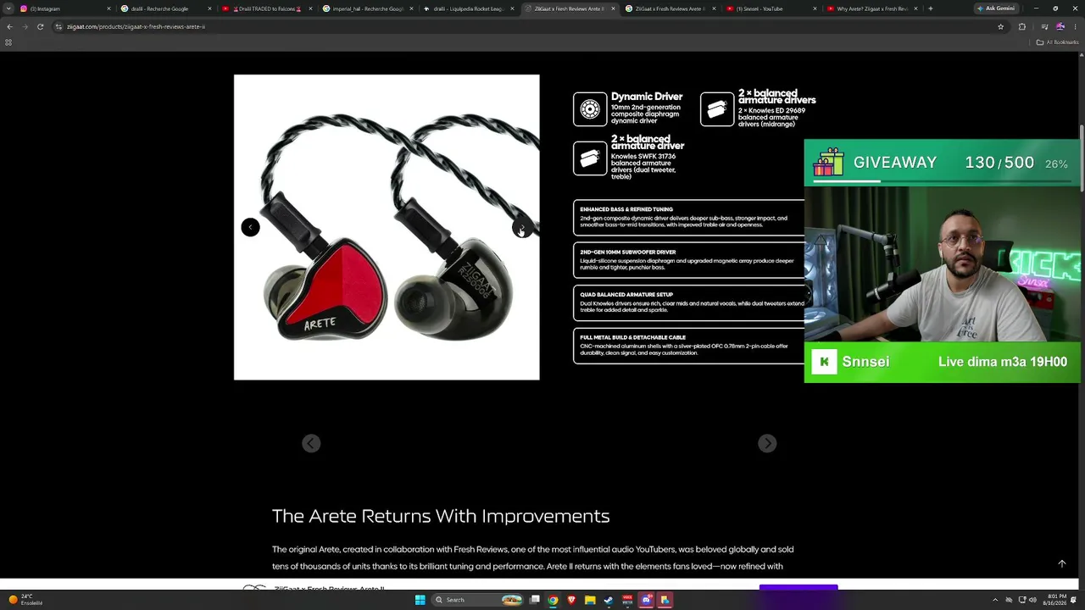
Task: Show the previous earphone product image
Action: [250, 227]
